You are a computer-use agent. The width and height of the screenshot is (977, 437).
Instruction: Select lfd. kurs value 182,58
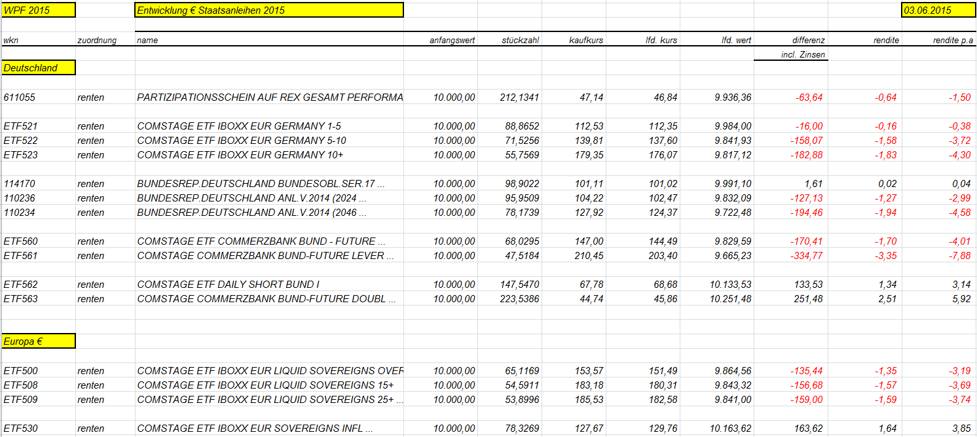point(643,400)
